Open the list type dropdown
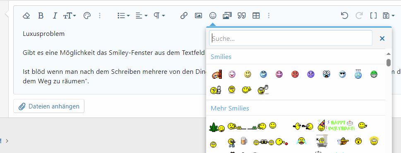The height and width of the screenshot is (153, 401). [x=123, y=16]
